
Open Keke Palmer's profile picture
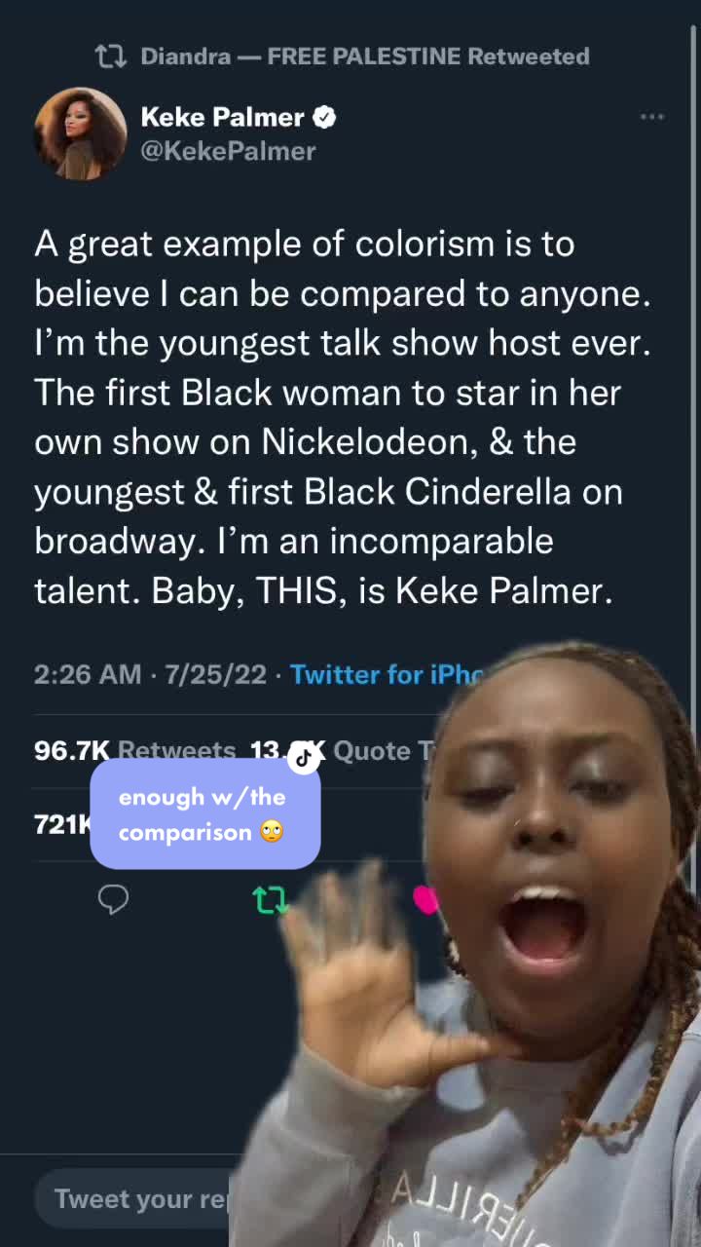coord(80,134)
